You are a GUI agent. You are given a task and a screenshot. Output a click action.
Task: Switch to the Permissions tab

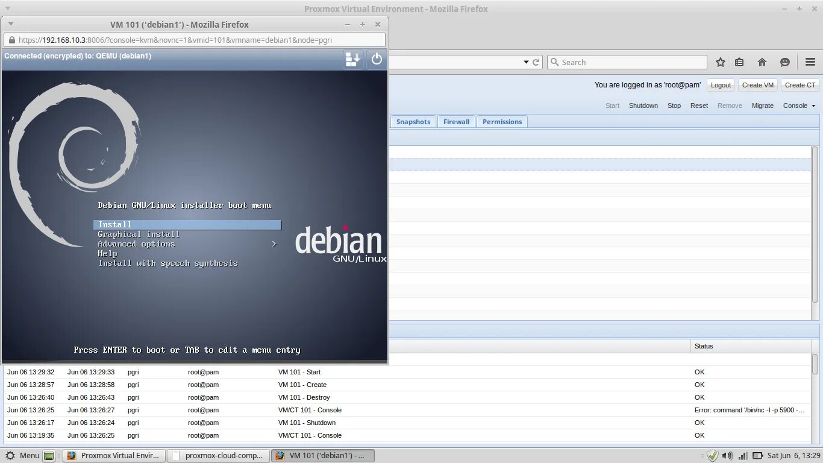[x=502, y=122]
